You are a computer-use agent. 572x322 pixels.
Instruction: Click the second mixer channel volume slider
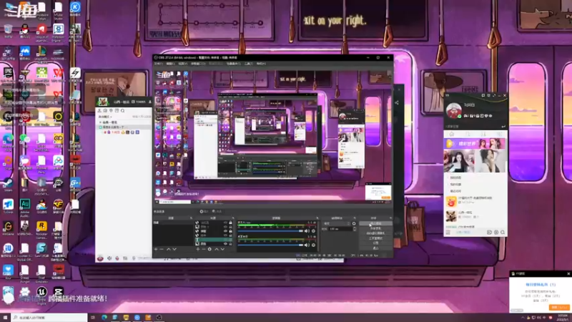coord(270,245)
